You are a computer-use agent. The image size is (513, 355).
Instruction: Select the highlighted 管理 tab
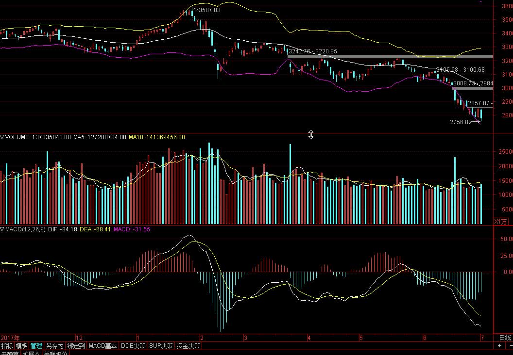(x=36, y=346)
